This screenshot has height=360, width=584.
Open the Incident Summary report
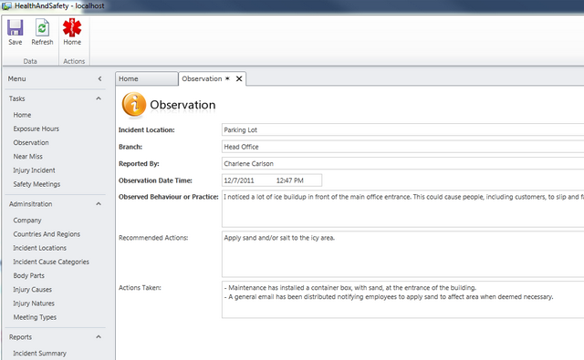click(x=39, y=354)
